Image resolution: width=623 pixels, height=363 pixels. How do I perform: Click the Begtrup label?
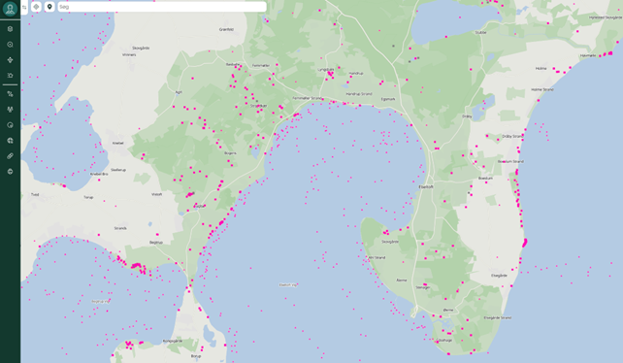(x=156, y=243)
